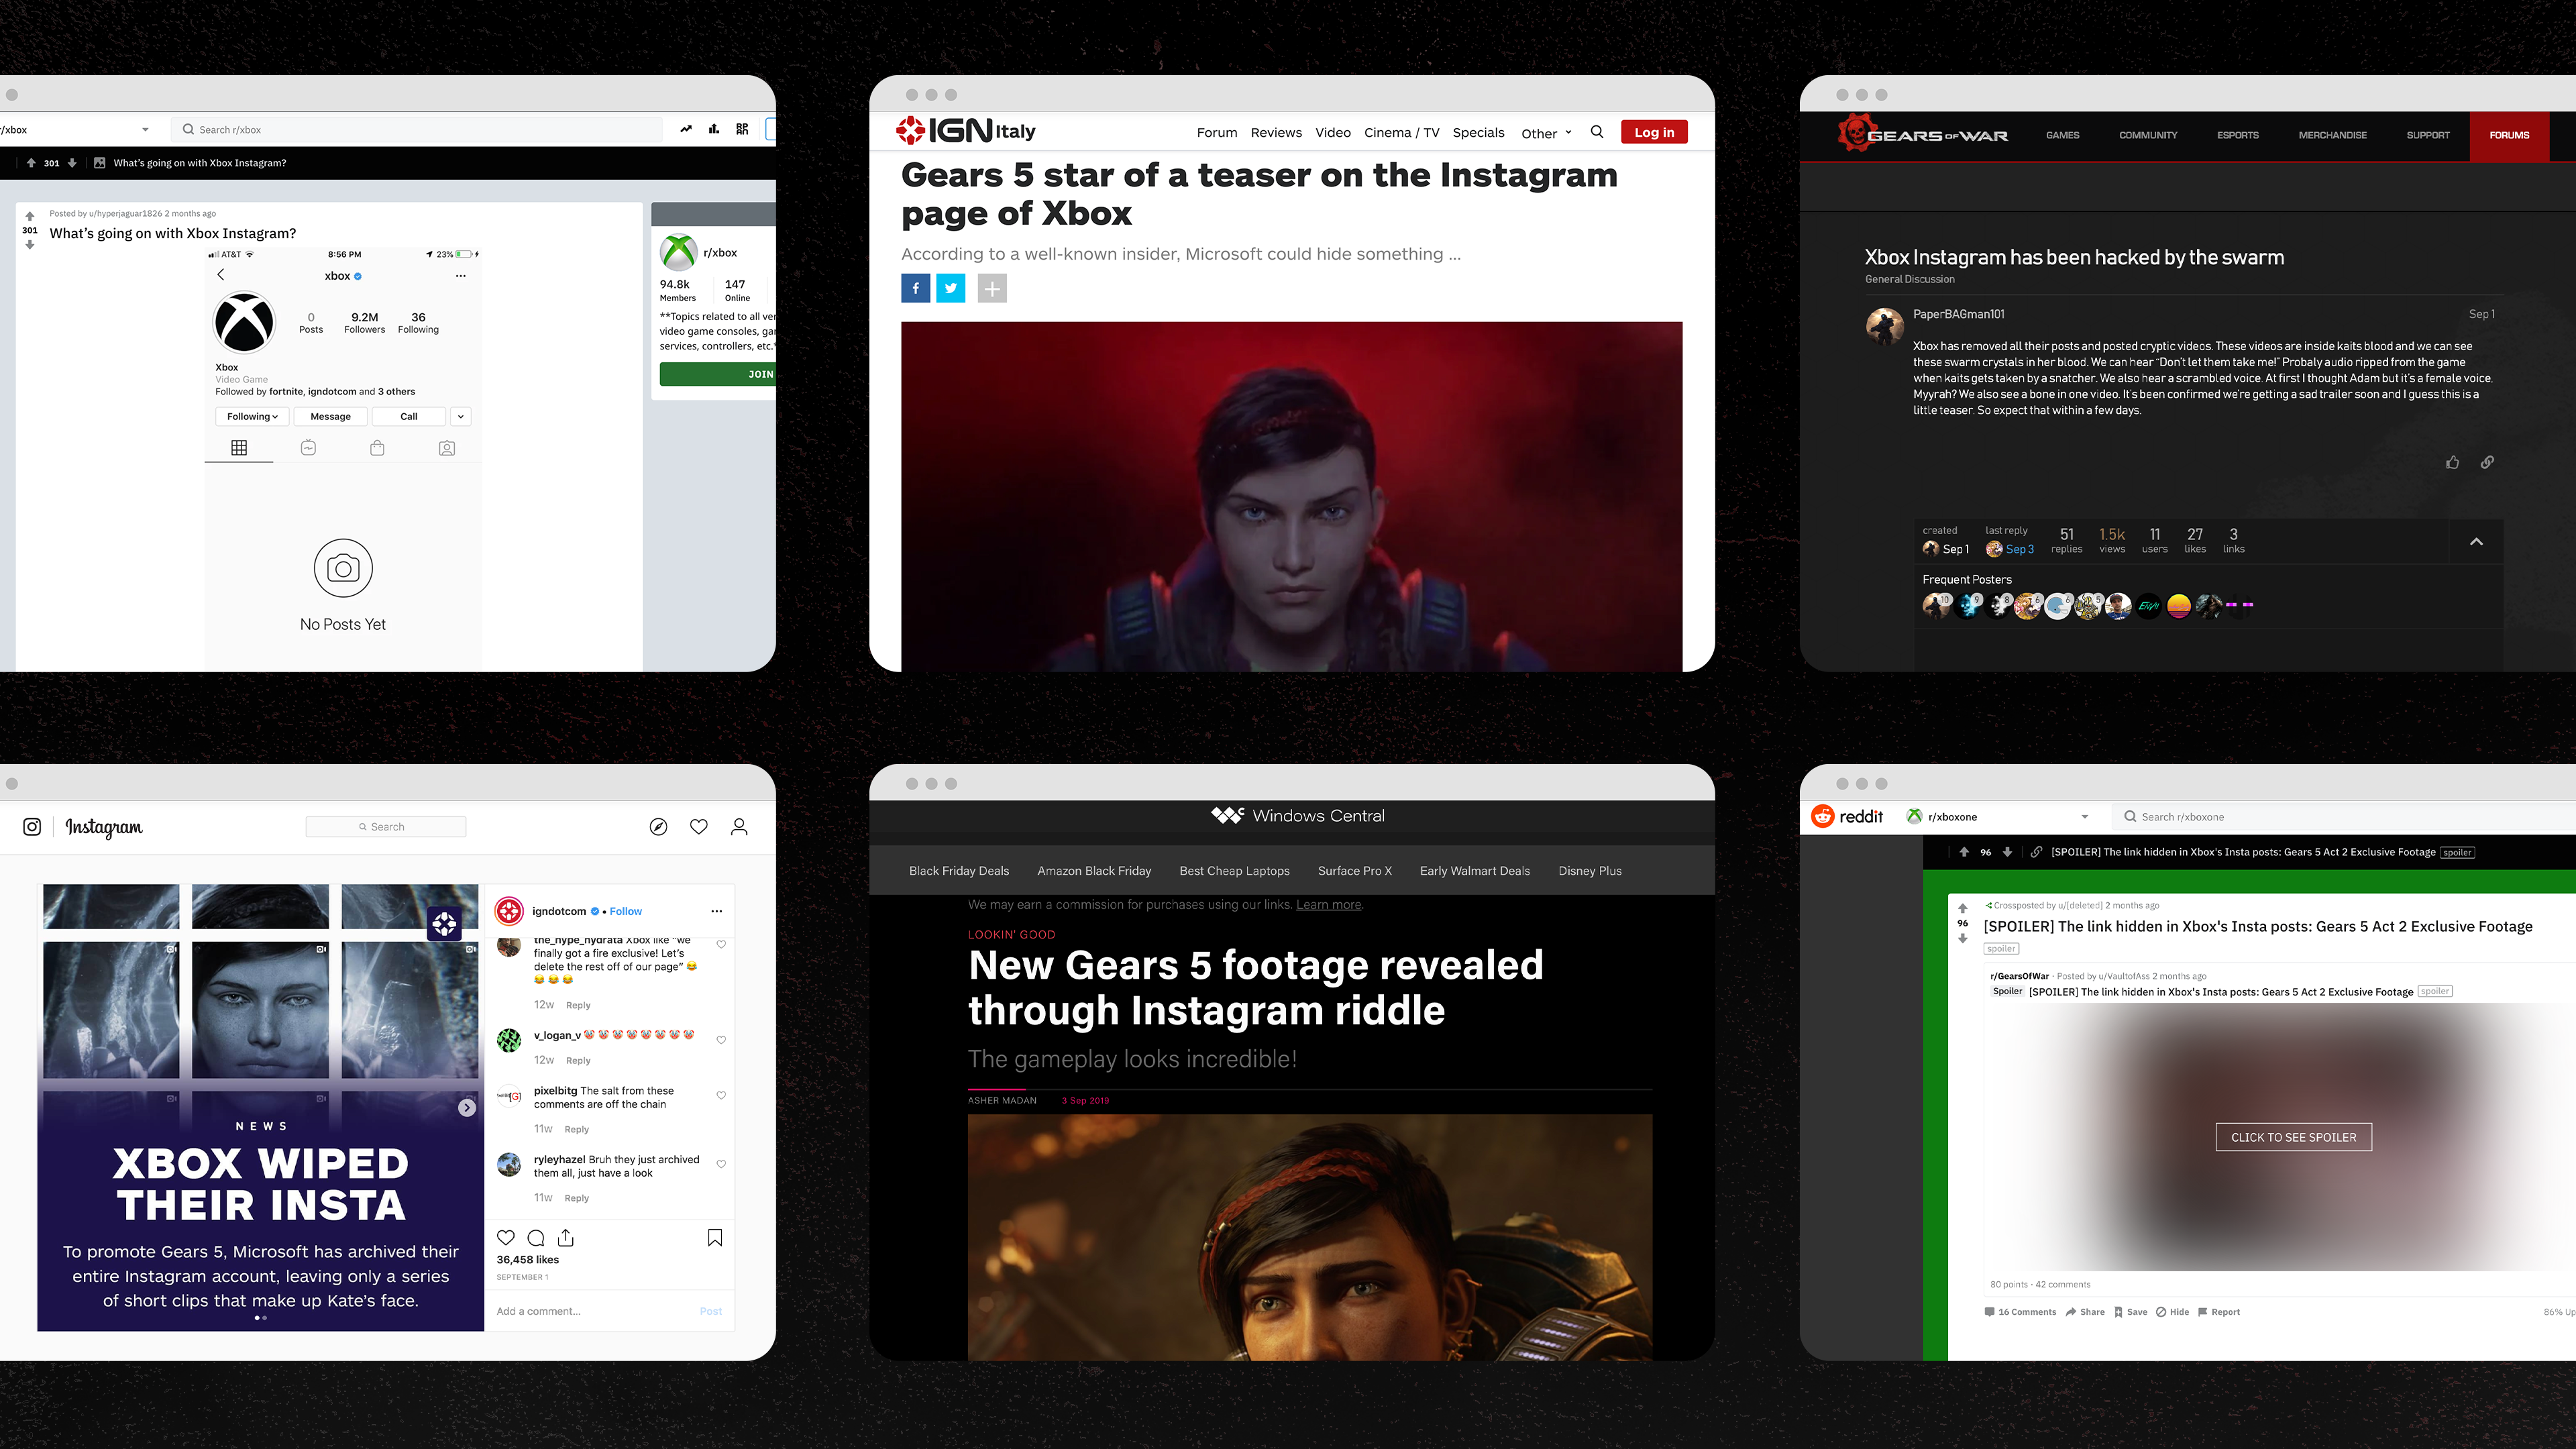Open Kait face thumbnail in Instagram post
This screenshot has width=2576, height=1449.
260,1009
